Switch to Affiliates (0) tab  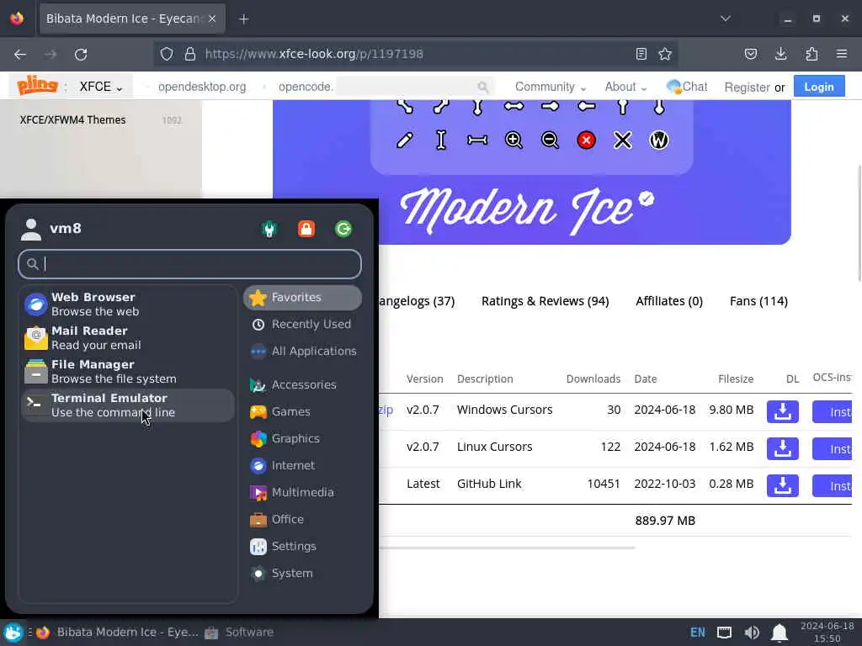tap(669, 301)
